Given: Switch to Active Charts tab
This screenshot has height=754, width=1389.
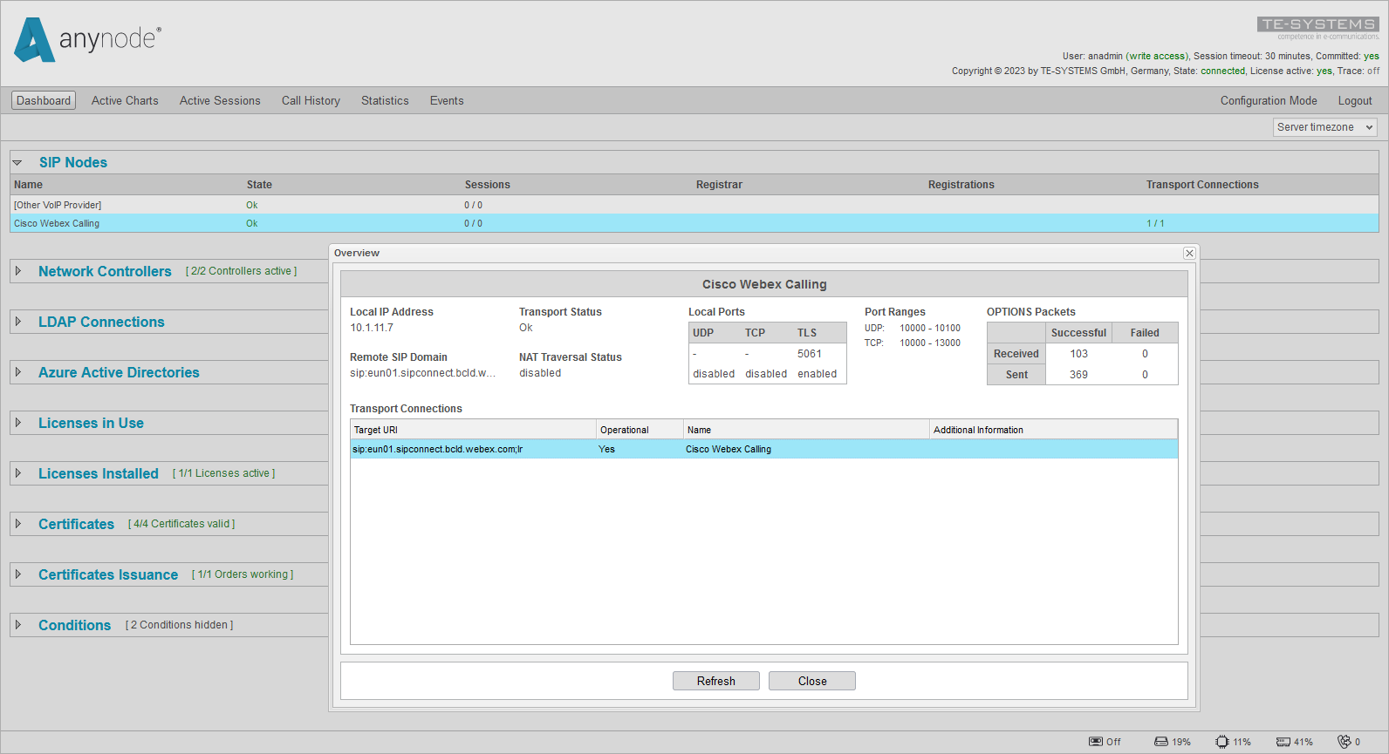Looking at the screenshot, I should click(x=125, y=100).
